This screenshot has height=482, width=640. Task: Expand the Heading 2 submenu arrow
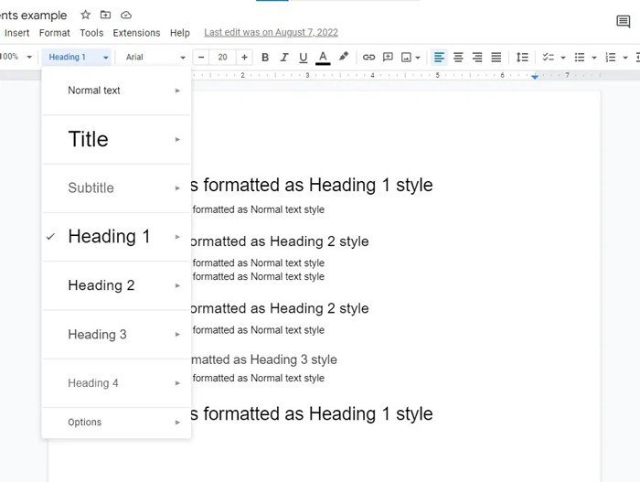pos(178,285)
